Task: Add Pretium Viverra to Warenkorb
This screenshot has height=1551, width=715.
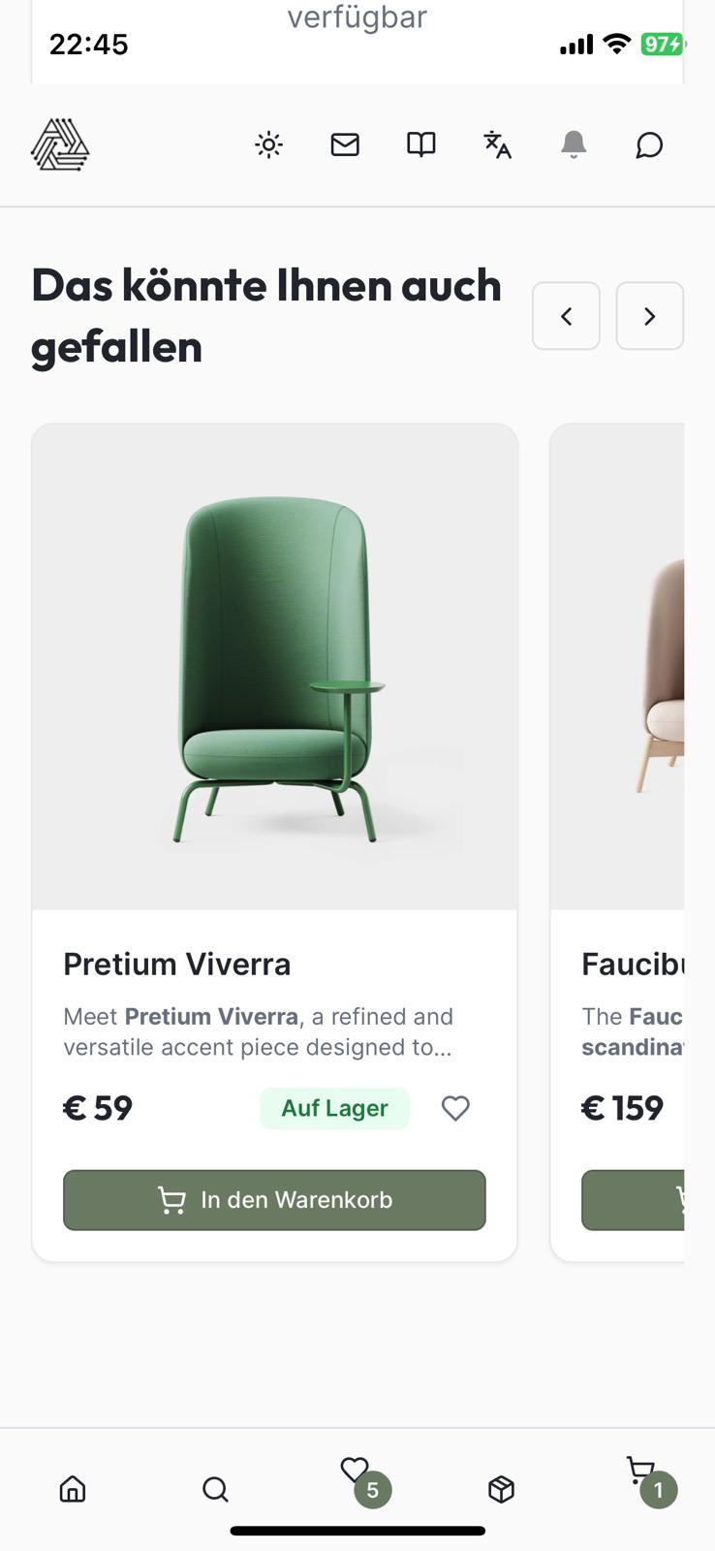Action: click(274, 1200)
